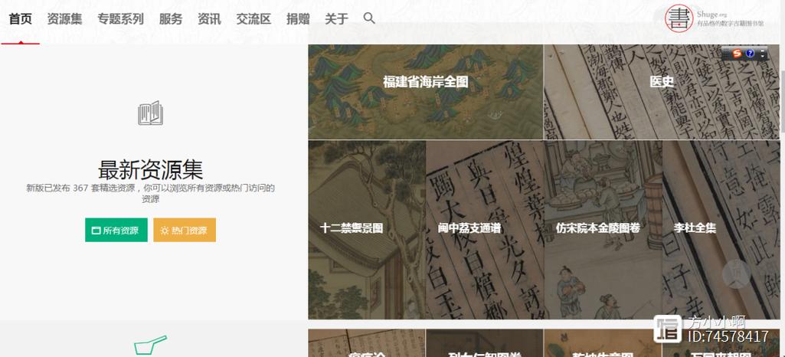Image resolution: width=785 pixels, height=357 pixels.
Task: Click the search magnifier icon
Action: [369, 18]
